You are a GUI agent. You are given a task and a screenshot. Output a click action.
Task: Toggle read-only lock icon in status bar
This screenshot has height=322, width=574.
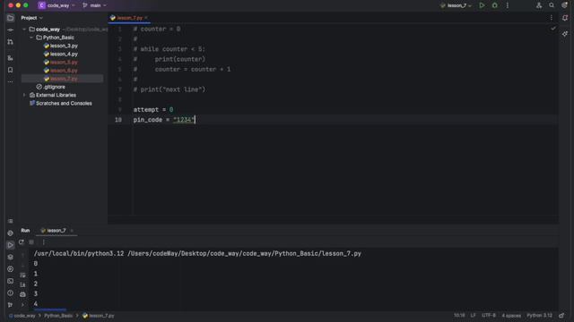point(561,316)
